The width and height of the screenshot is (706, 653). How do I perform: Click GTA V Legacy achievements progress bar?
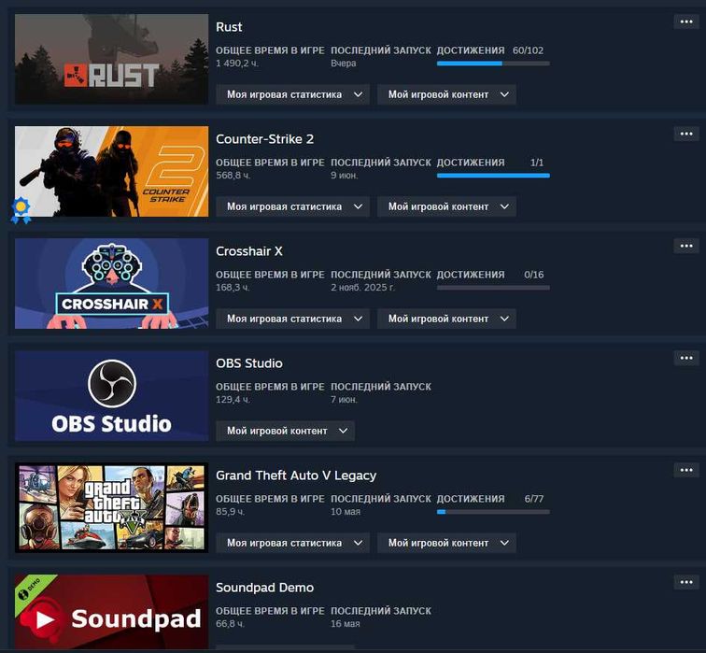(x=493, y=512)
